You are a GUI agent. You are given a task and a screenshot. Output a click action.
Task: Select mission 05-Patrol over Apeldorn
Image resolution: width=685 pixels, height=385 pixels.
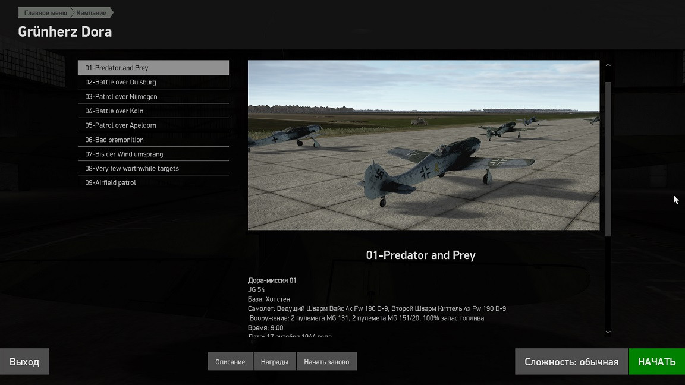[x=153, y=125]
